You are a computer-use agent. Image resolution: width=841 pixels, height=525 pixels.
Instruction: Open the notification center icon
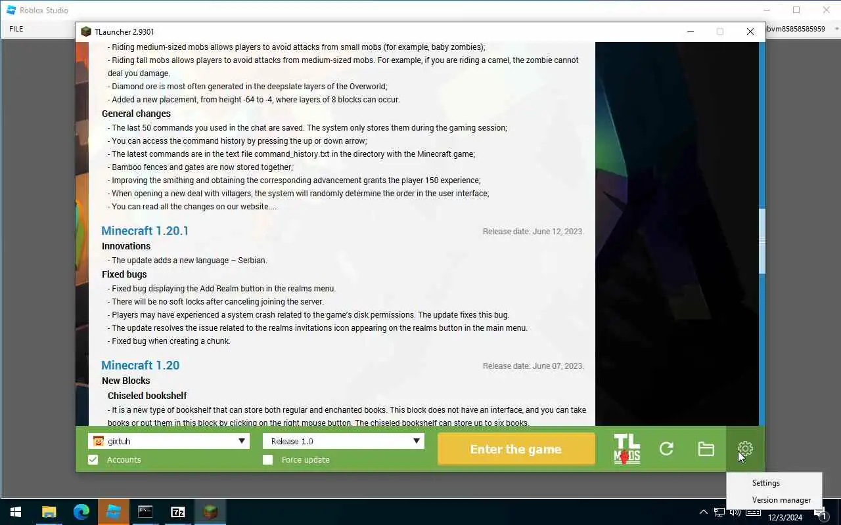point(820,513)
